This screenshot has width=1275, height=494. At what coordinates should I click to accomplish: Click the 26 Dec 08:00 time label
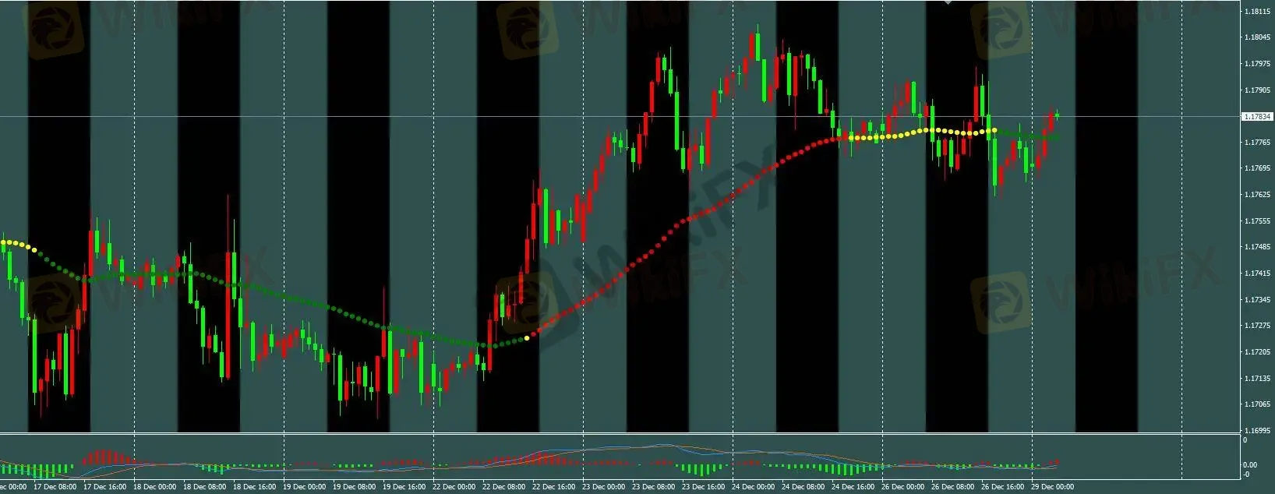point(952,487)
